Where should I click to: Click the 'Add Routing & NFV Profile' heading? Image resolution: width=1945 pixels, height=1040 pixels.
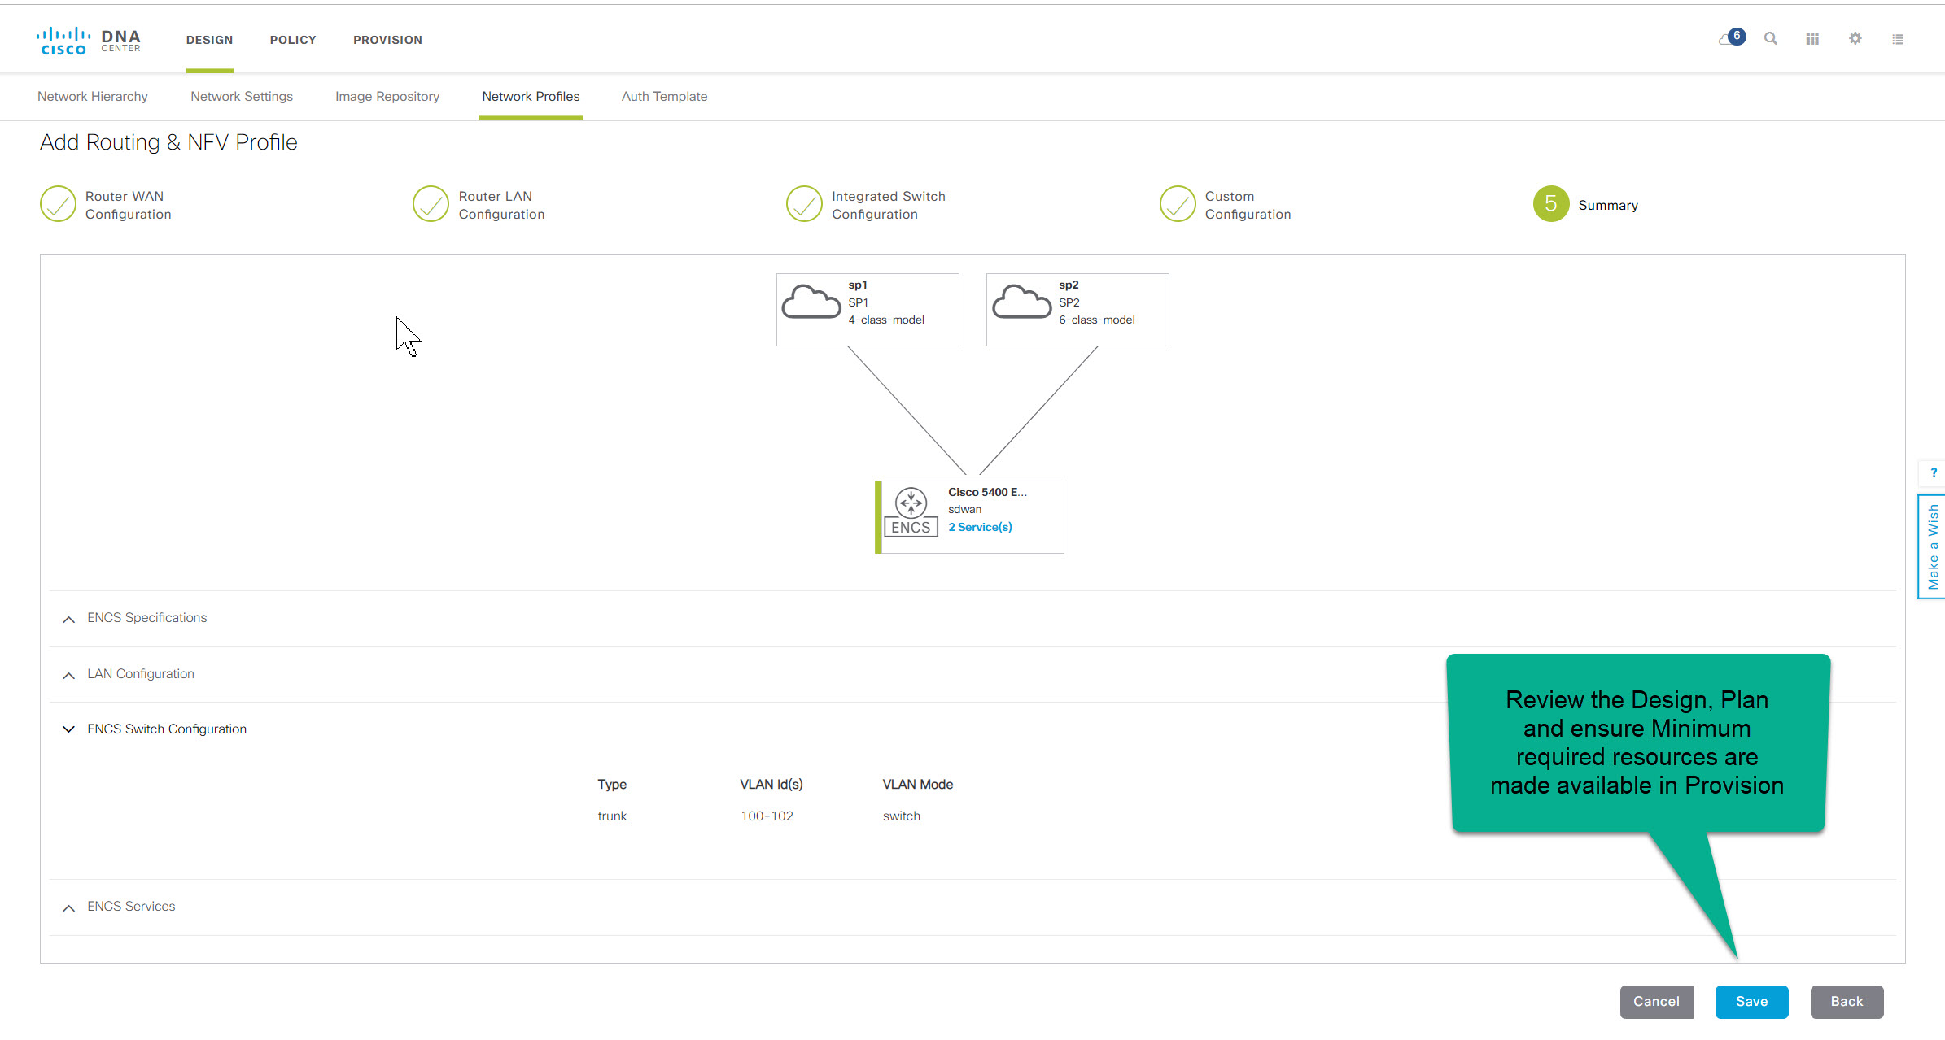pyautogui.click(x=168, y=142)
